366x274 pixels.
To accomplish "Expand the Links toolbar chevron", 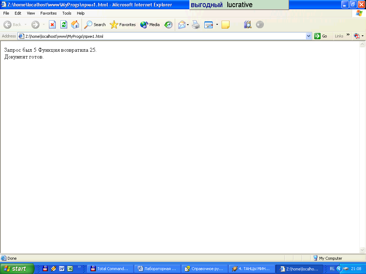I will point(348,35).
